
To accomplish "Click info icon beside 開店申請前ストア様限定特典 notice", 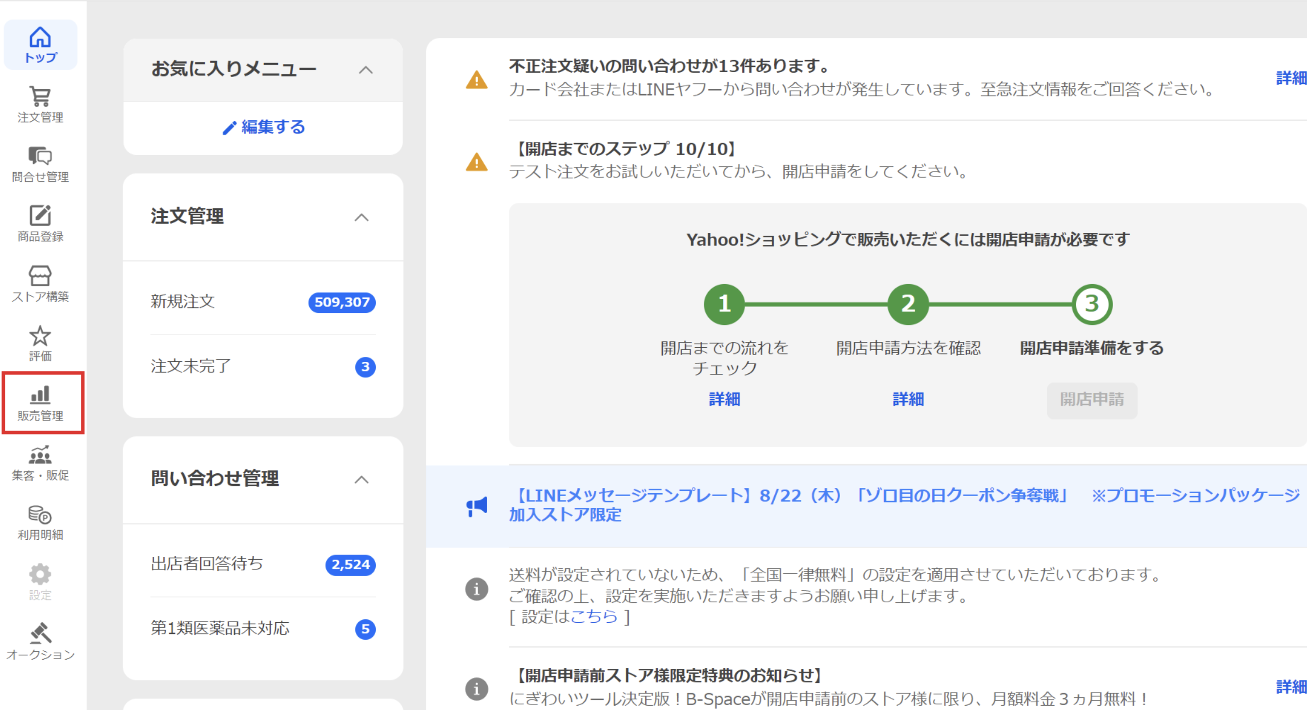I will (477, 689).
